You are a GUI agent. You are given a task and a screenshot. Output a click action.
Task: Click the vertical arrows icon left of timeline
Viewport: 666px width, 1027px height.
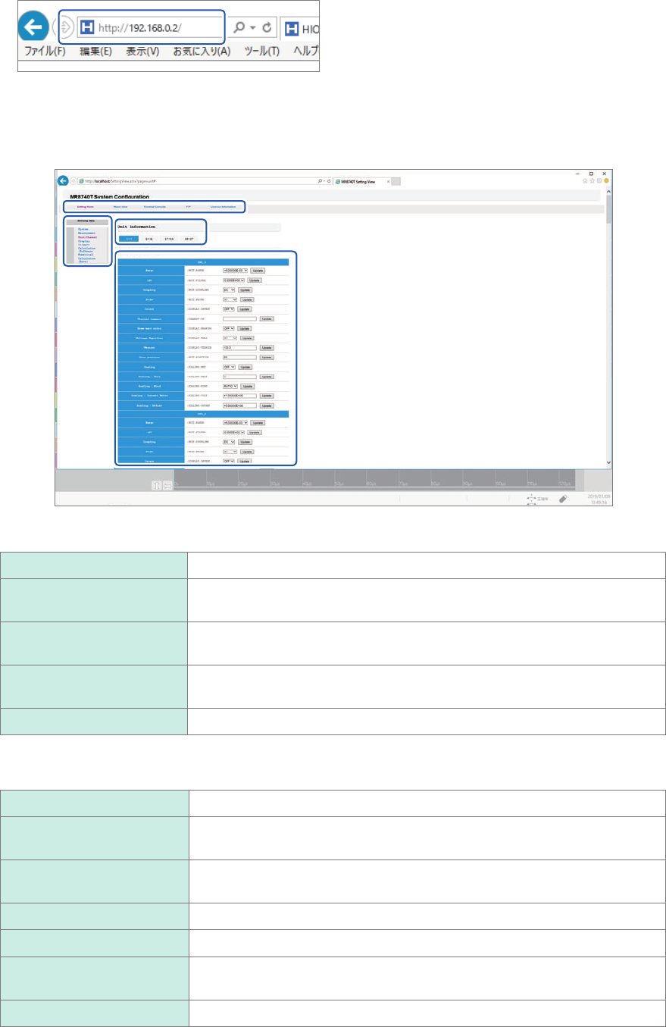[158, 485]
